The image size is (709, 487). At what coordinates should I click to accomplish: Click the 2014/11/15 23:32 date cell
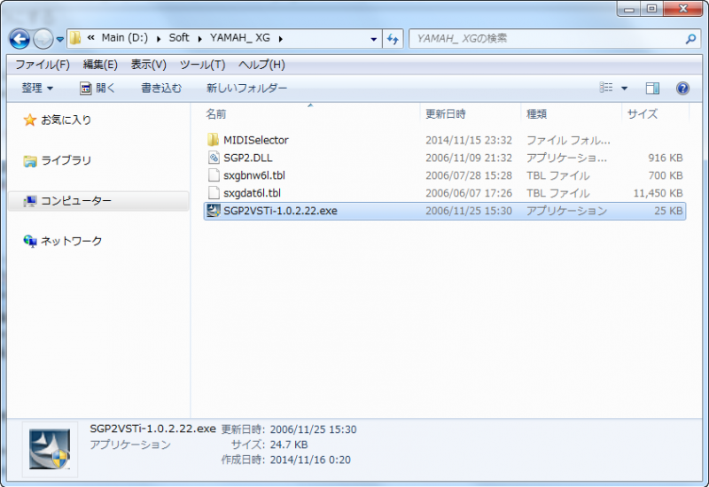[469, 141]
